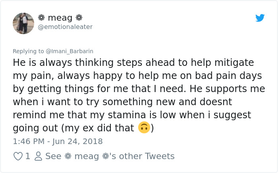Click the Twitter bird logo icon
This screenshot has width=278, height=173.
[260, 18]
